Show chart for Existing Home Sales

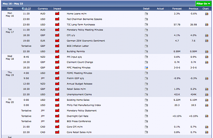click(207, 100)
